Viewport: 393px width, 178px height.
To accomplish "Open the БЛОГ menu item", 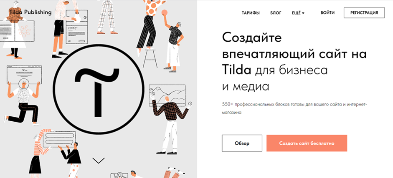I will (x=276, y=13).
